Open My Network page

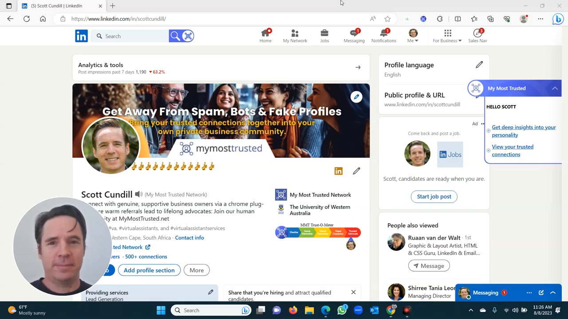coord(295,36)
